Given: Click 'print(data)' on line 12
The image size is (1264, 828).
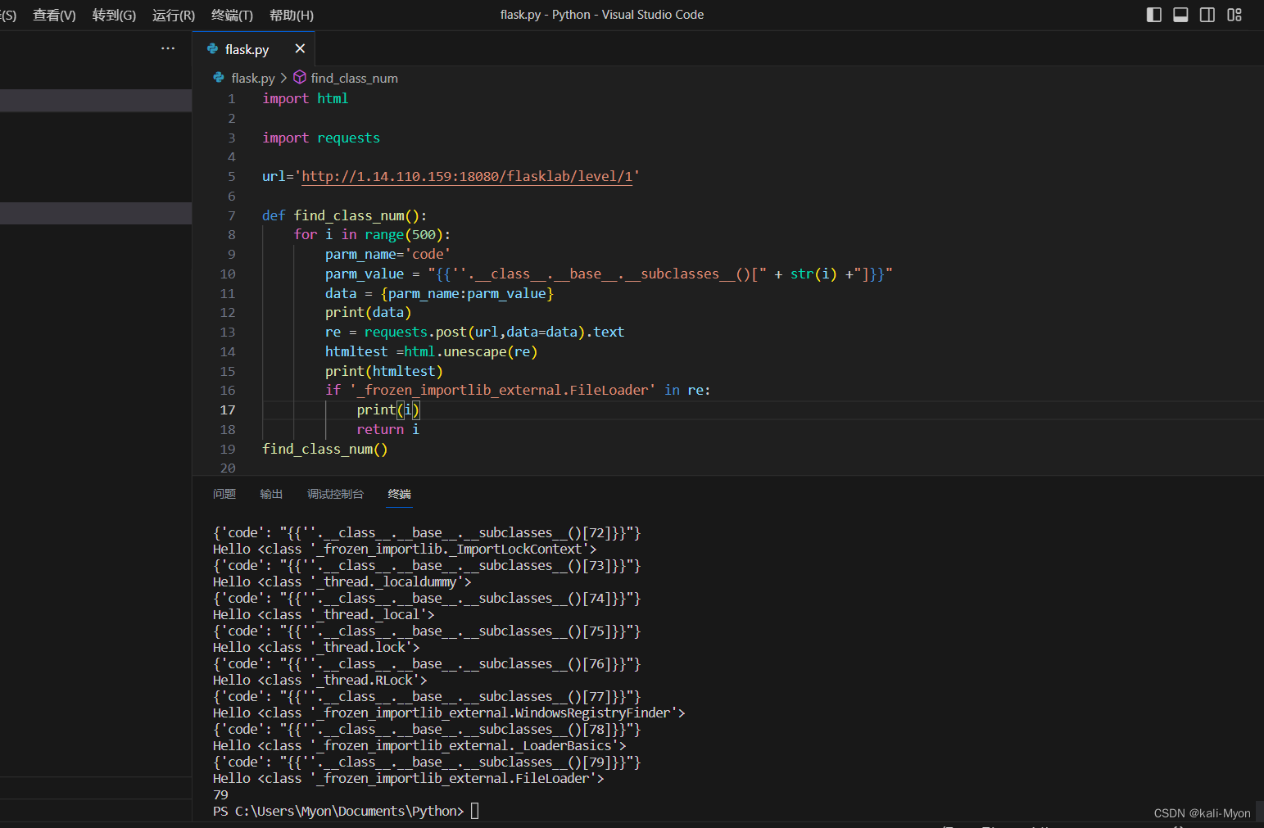Looking at the screenshot, I should [x=368, y=312].
